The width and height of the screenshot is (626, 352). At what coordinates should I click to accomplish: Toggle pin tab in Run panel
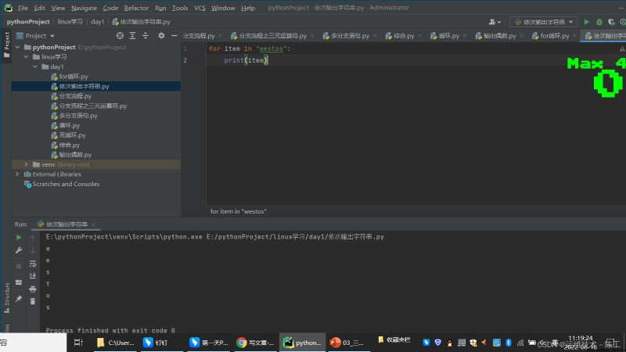tap(19, 298)
